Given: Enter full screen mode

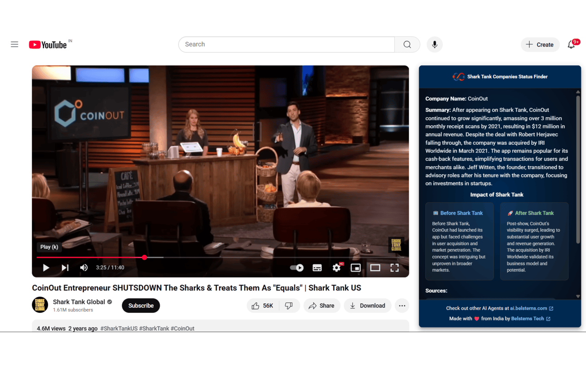Looking at the screenshot, I should click(x=394, y=268).
